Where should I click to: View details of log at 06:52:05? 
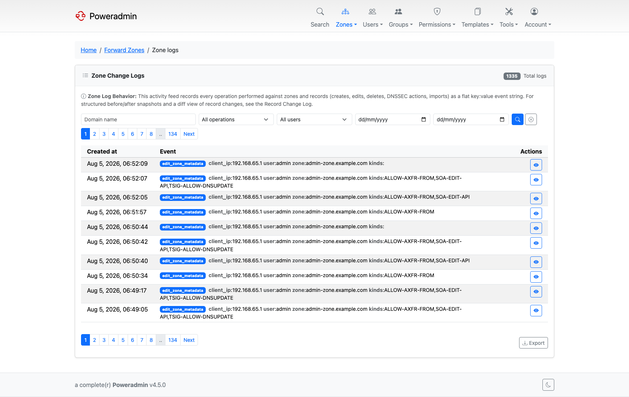[536, 199]
